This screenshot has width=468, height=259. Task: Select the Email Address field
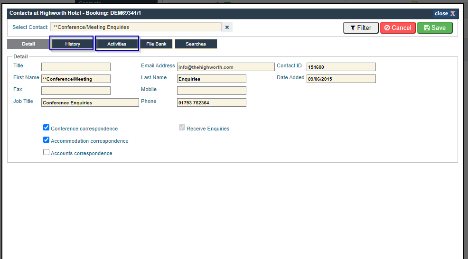point(225,67)
